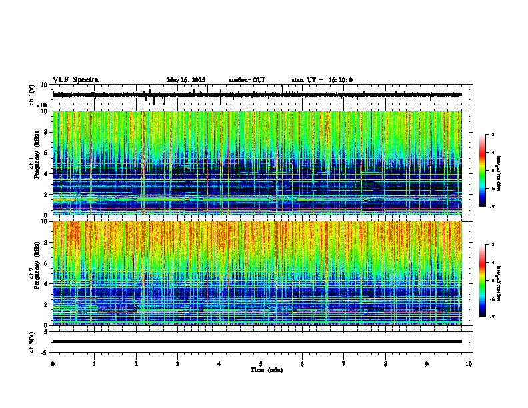Click the "-7" label on ch.1 color bar
The height and width of the screenshot is (408, 528).
tap(491, 207)
